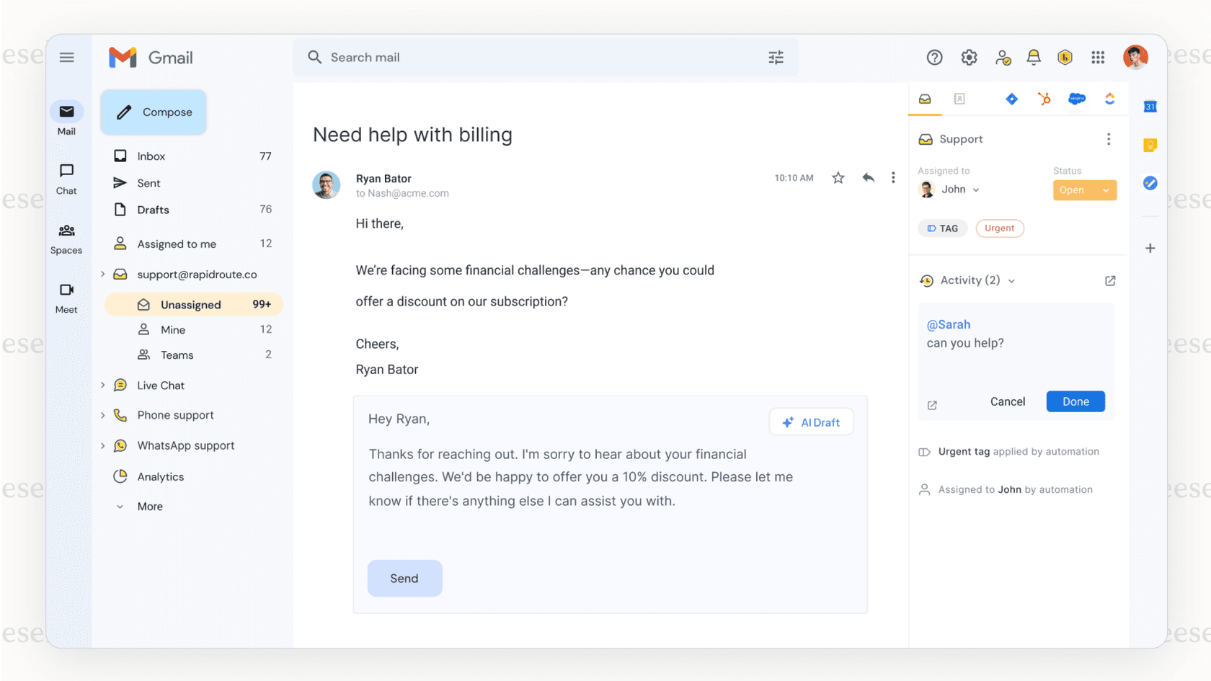Open the Open status dropdown
Image resolution: width=1211 pixels, height=681 pixels.
1084,190
